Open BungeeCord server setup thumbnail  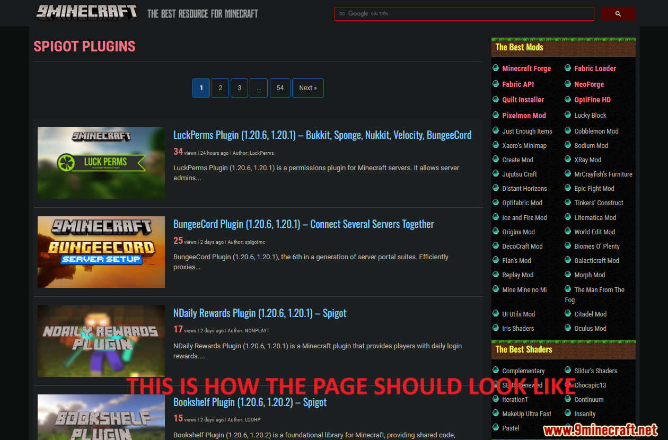pyautogui.click(x=101, y=252)
